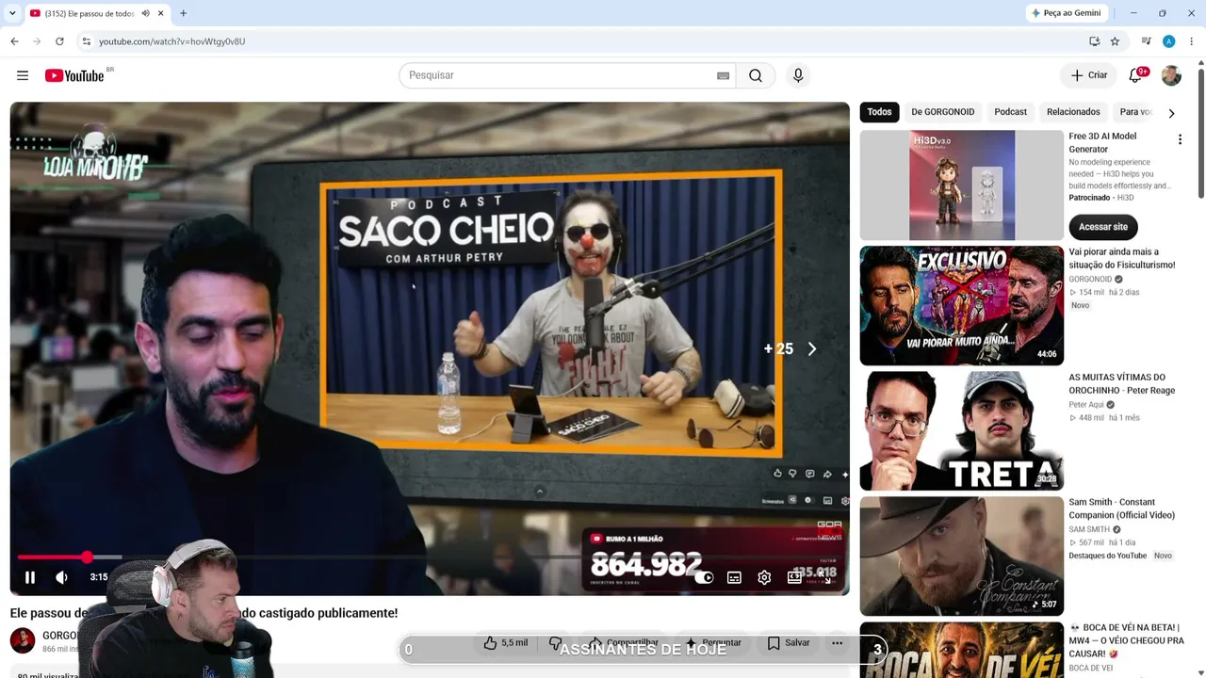Viewport: 1206px width, 678px height.
Task: Show more filter chips with the arrow
Action: click(x=1171, y=113)
